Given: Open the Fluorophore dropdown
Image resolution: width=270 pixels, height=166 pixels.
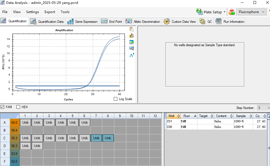Looking at the screenshot, I should (x=251, y=12).
